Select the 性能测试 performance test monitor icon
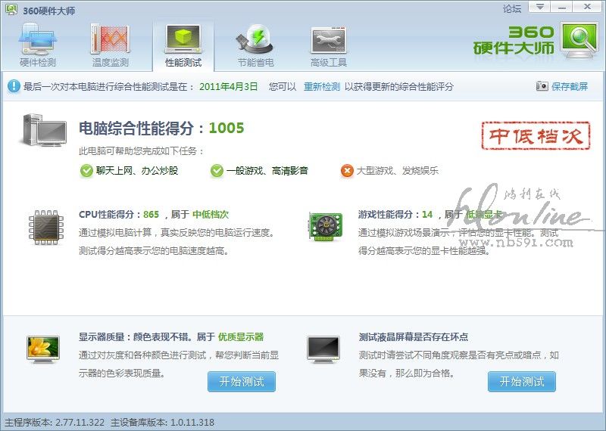The height and width of the screenshot is (431, 606). coord(183,39)
